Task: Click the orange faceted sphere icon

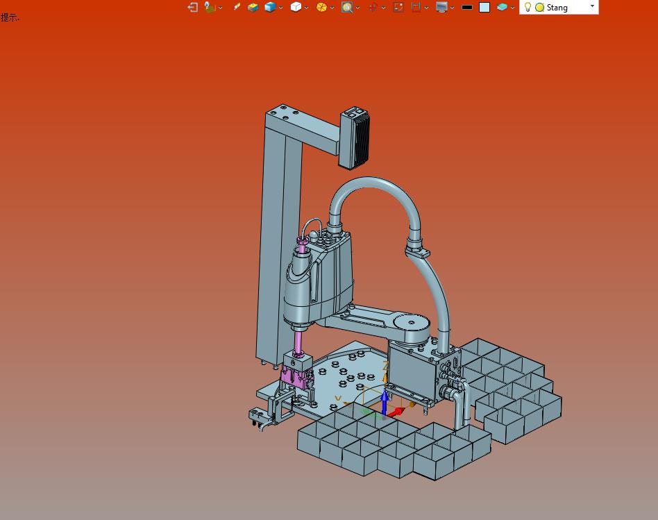Action: click(321, 7)
